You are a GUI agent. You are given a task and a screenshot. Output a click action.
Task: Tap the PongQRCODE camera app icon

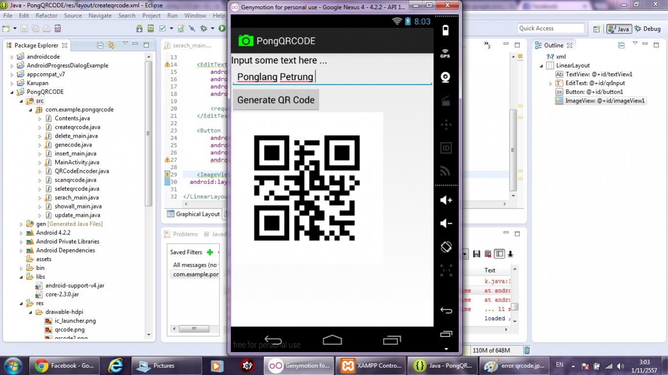pos(245,41)
